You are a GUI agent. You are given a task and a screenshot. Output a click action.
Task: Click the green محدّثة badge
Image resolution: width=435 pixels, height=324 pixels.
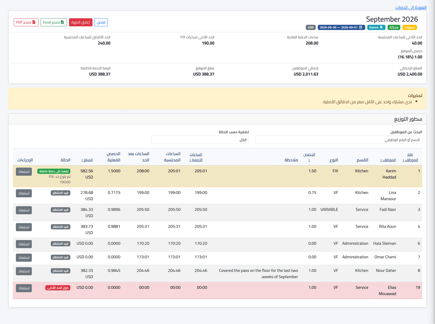(394, 27)
